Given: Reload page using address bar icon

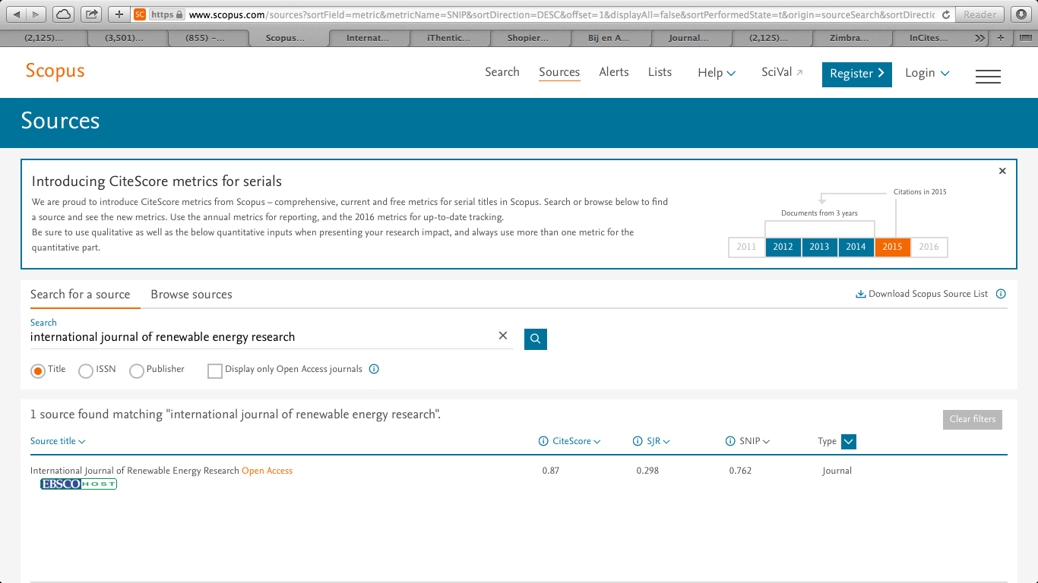Looking at the screenshot, I should pyautogui.click(x=945, y=14).
